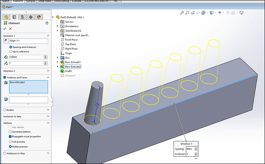Adjust spacing stepper in left panel
The image size is (265, 164).
45,57
